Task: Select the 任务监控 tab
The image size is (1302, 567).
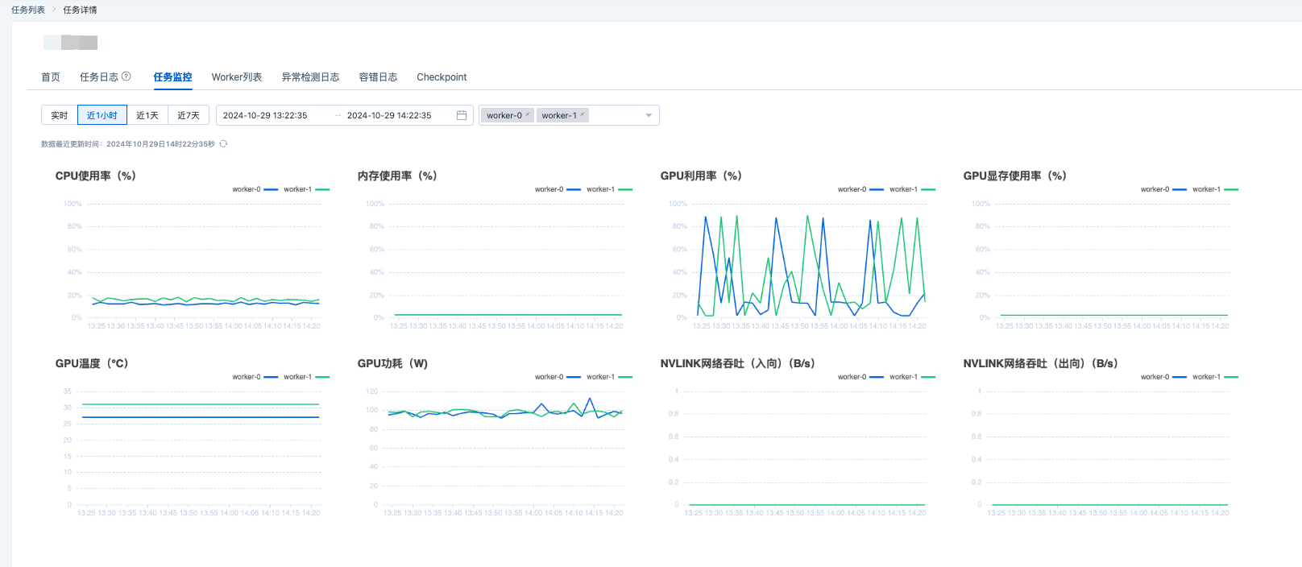Action: [x=173, y=77]
